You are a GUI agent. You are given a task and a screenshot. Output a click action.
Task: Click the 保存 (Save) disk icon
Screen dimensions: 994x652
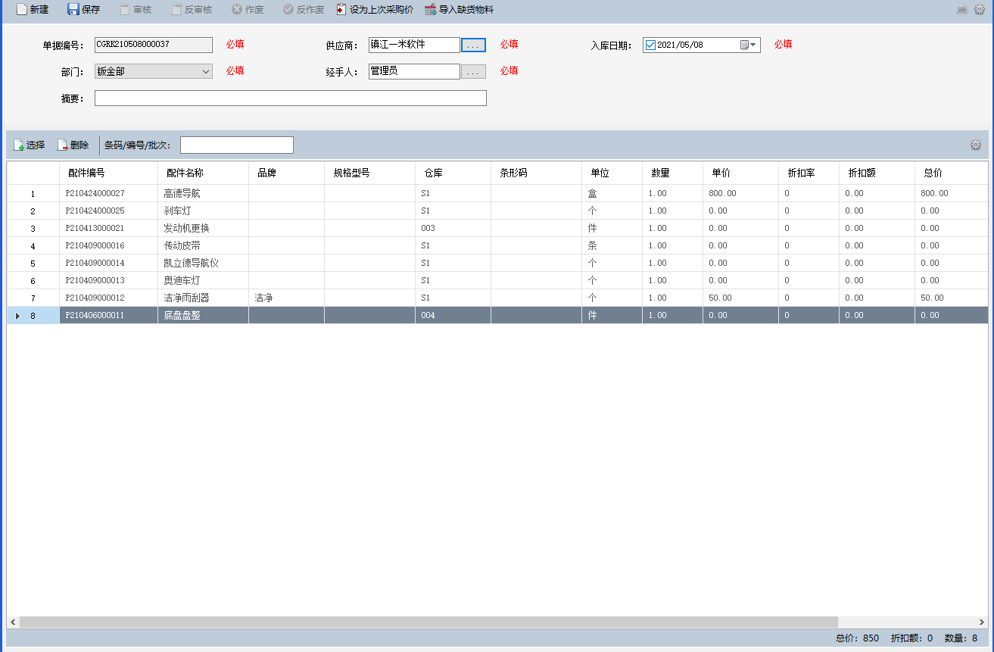73,10
